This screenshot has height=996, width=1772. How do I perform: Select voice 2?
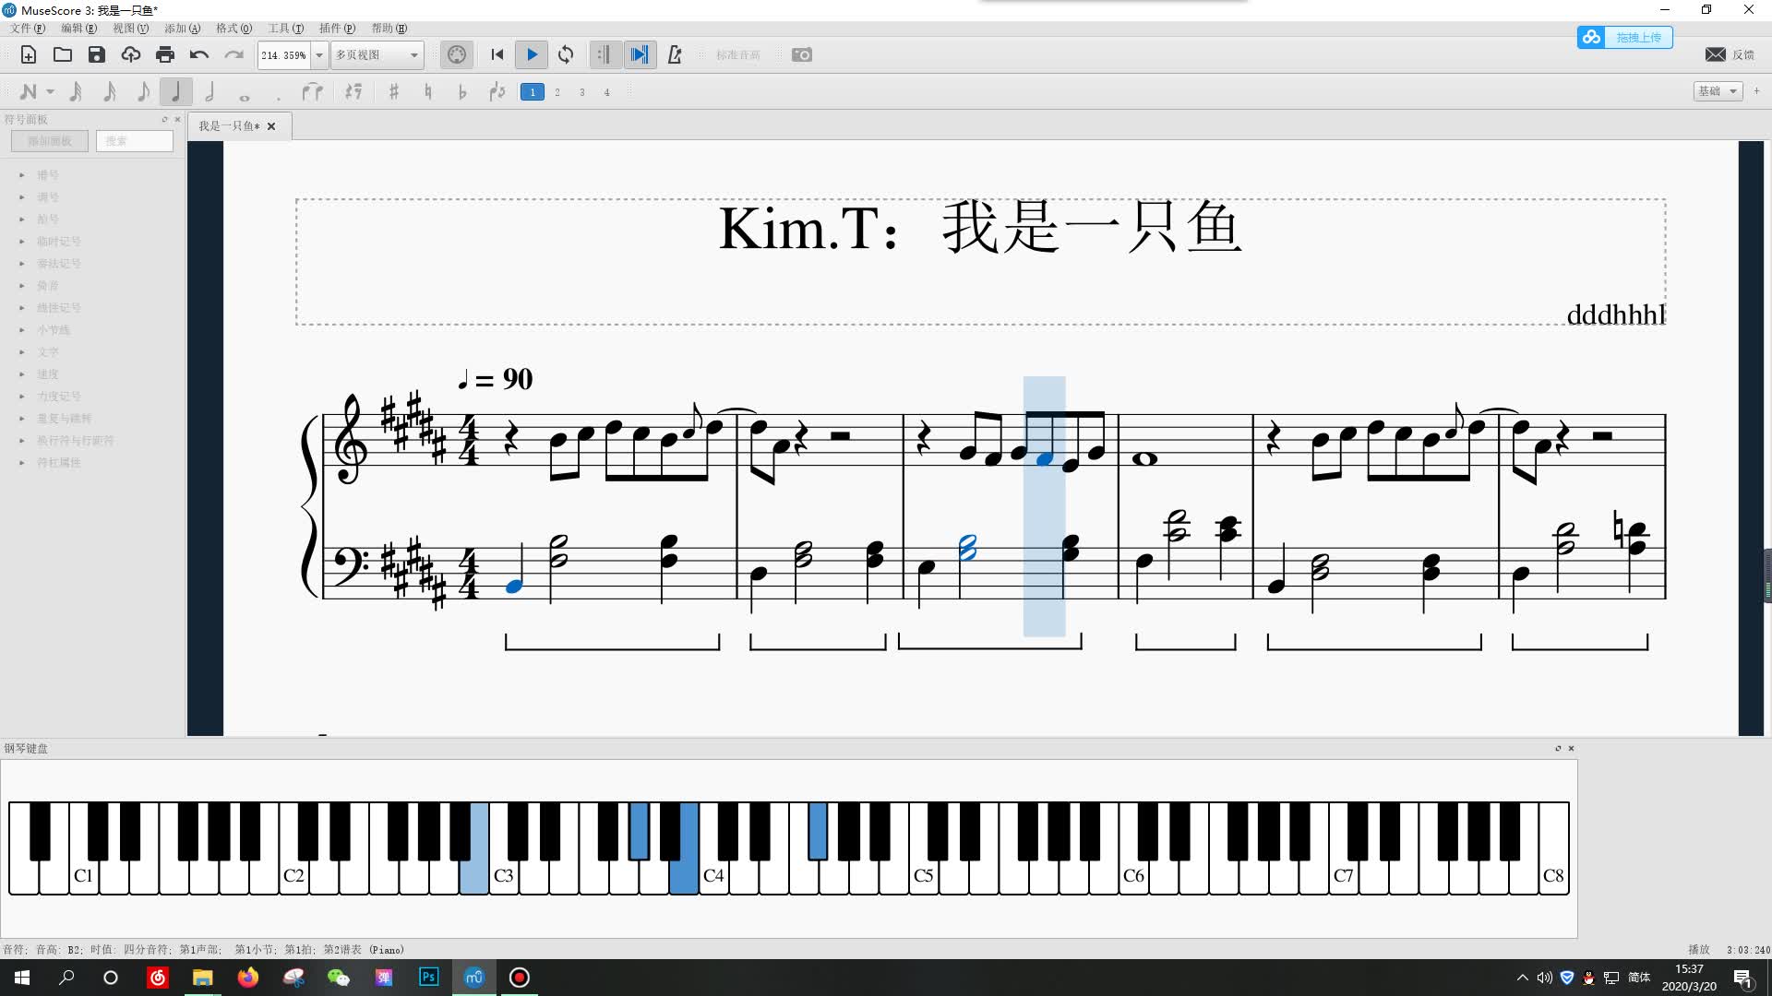coord(557,91)
